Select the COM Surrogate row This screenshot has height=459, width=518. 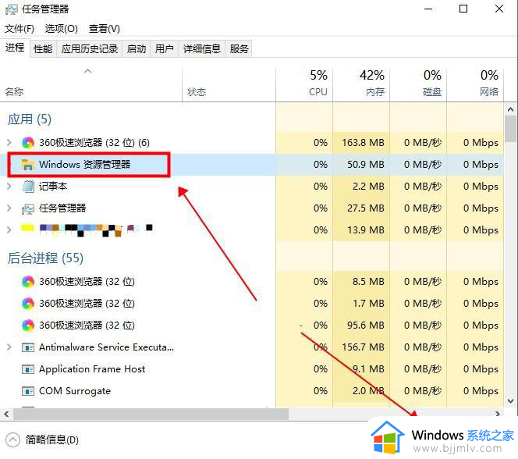pyautogui.click(x=252, y=391)
